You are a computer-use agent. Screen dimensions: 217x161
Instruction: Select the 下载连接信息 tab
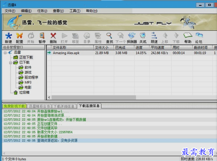click(x=89, y=106)
